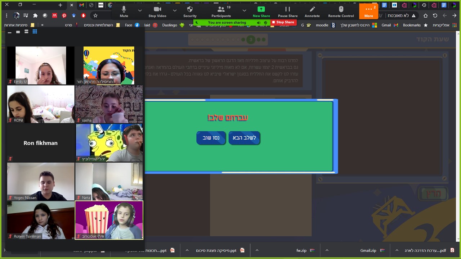Switch video panel to stacked strip view
The width and height of the screenshot is (461, 259).
click(x=26, y=32)
